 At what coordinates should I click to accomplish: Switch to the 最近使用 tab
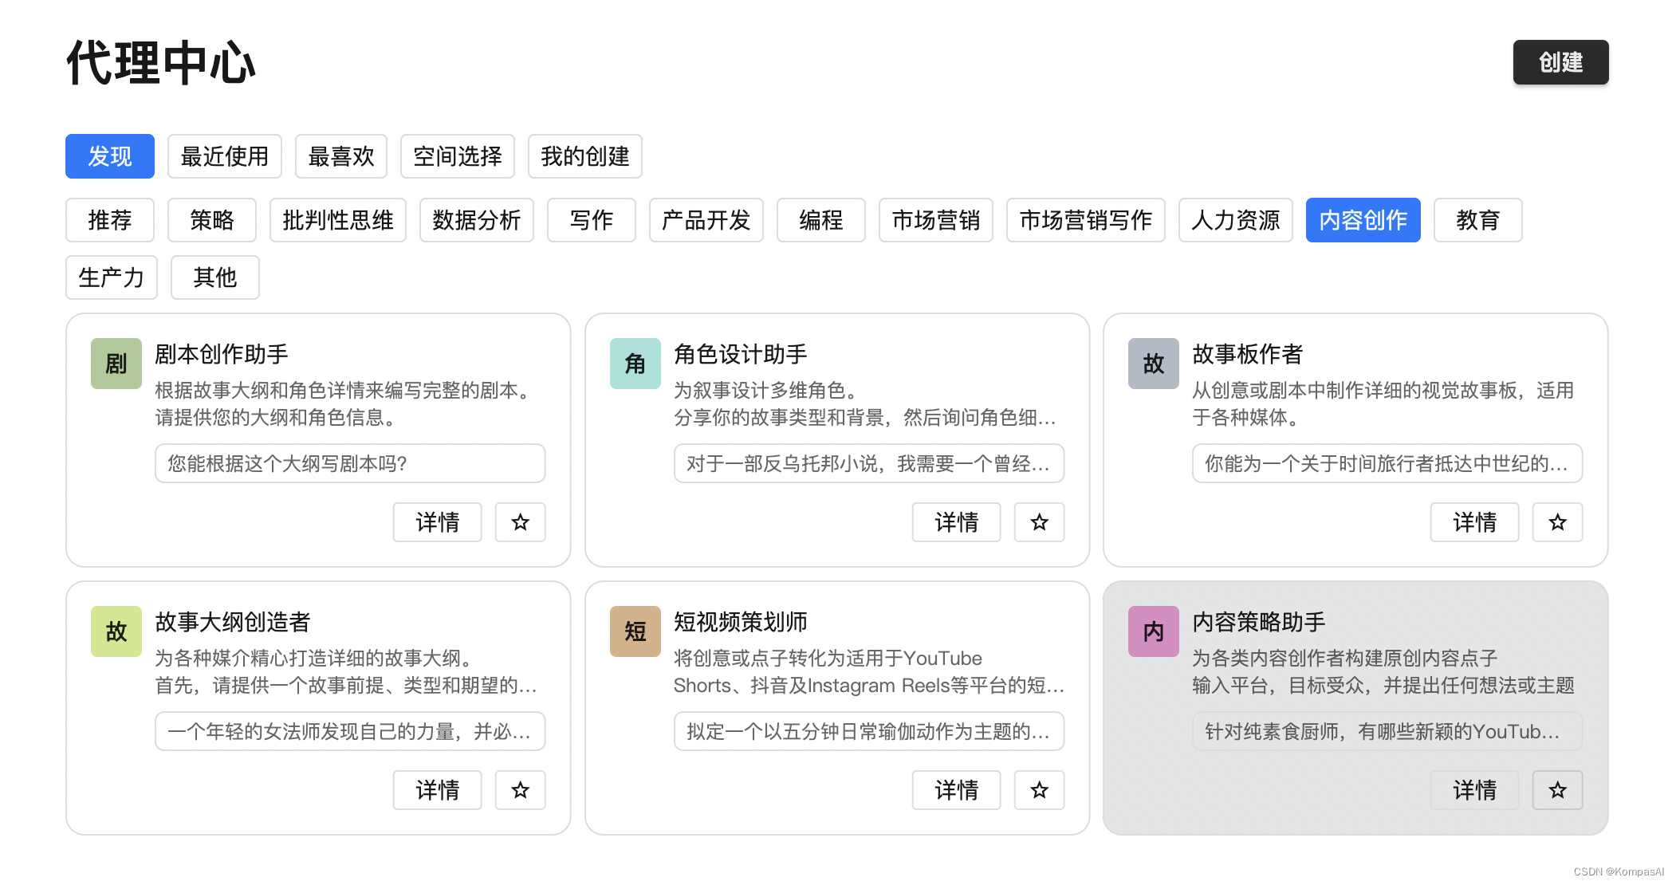click(224, 156)
